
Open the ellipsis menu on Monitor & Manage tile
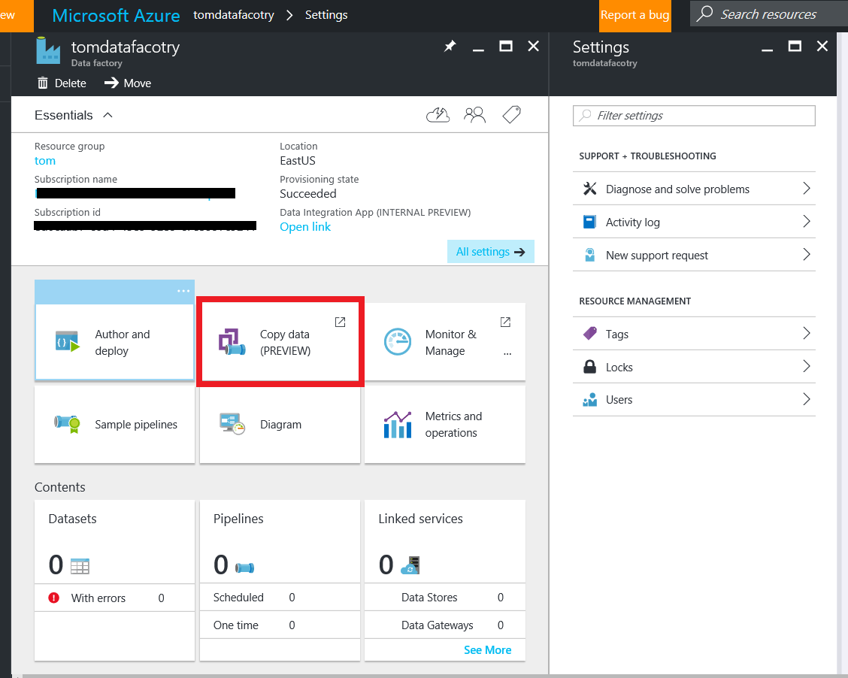click(x=507, y=353)
